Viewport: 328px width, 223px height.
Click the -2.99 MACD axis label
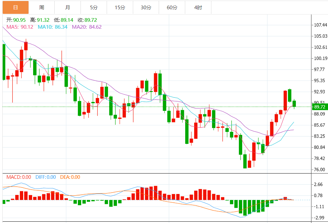319,218
